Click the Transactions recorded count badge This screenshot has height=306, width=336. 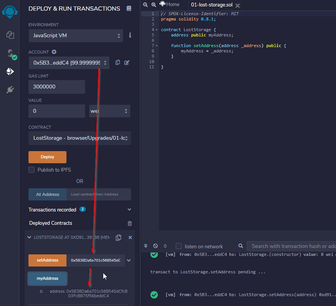(82, 209)
